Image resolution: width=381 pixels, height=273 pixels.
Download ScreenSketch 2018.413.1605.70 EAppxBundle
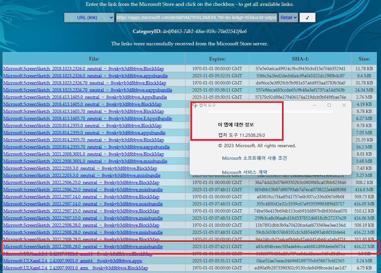87,118
